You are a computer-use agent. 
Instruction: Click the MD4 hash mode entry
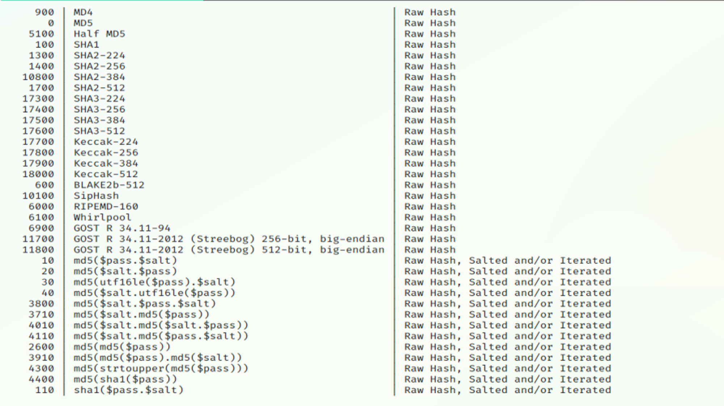83,12
